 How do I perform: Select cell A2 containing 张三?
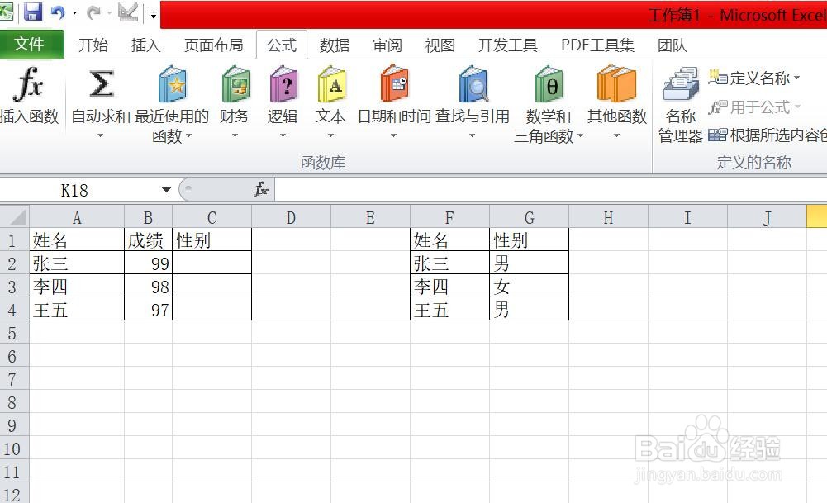click(x=77, y=263)
